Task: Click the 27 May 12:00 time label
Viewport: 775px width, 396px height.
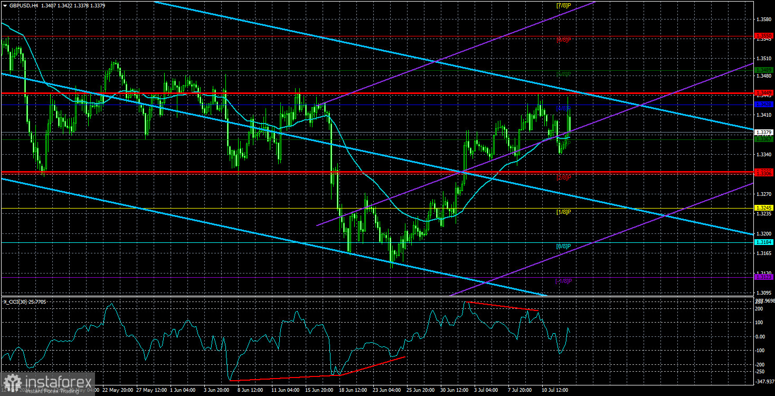Action: click(x=151, y=390)
